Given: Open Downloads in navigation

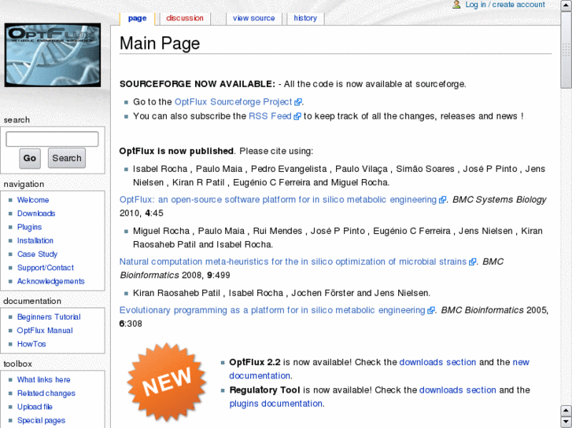Looking at the screenshot, I should (x=36, y=214).
